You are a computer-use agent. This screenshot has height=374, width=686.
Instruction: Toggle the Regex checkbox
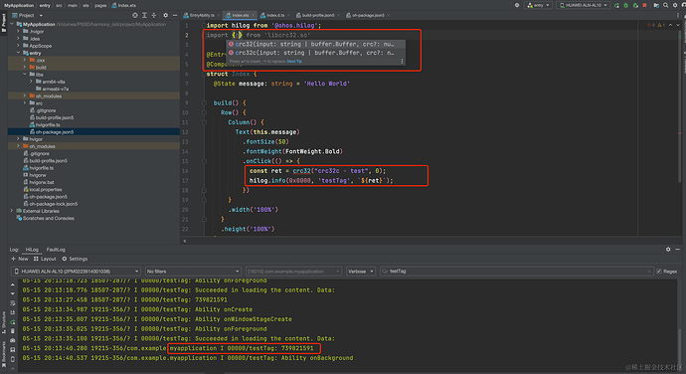click(659, 272)
